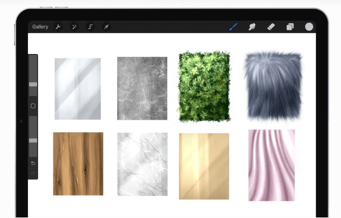Viewport: 341px width, 218px height.
Task: Tap the gray concrete texture swatch
Action: point(142,88)
